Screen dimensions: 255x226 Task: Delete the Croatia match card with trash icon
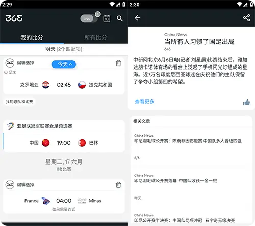coord(118,63)
